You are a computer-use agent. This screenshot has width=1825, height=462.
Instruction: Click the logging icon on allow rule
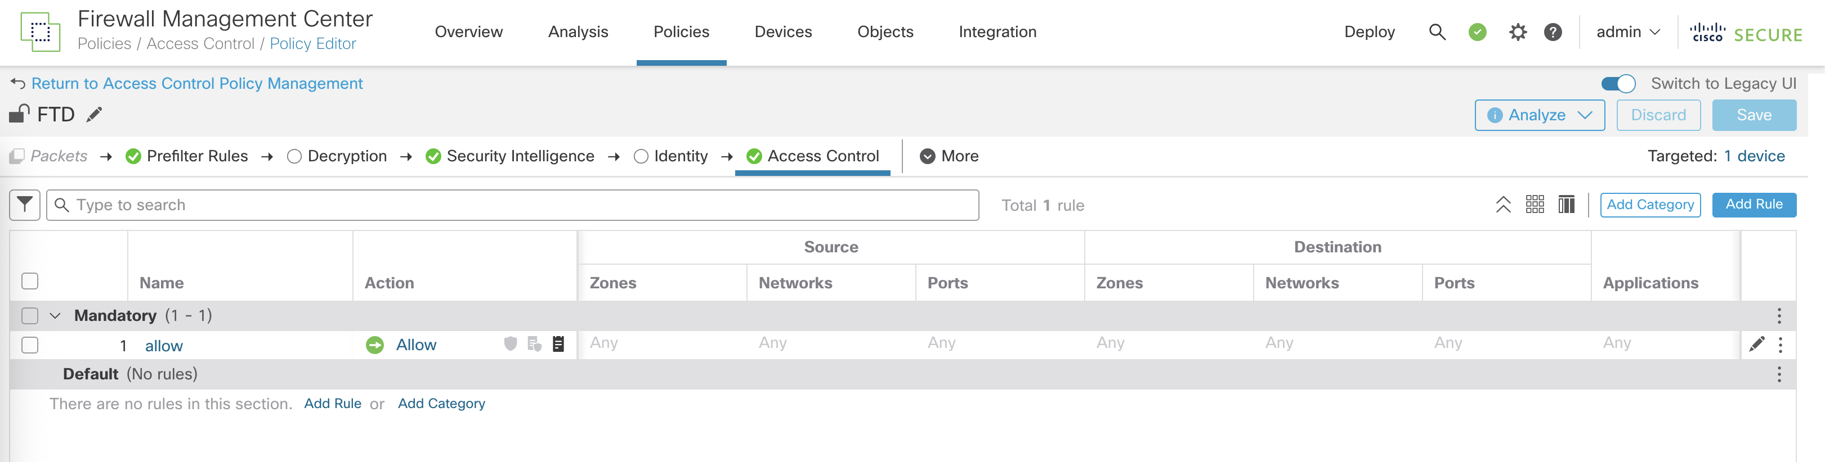tap(558, 345)
